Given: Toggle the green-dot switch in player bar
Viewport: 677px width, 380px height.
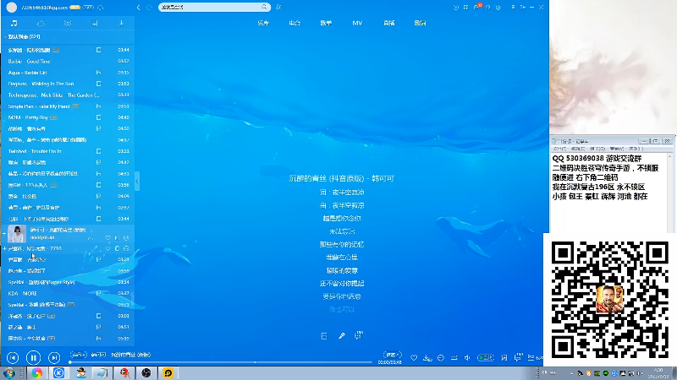Looking at the screenshot, I should (486, 357).
